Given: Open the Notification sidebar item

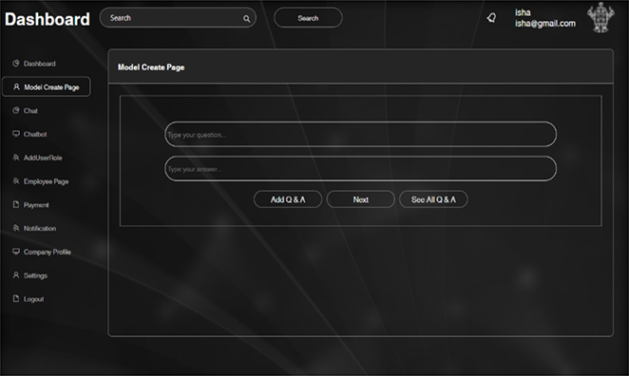Looking at the screenshot, I should coord(40,229).
